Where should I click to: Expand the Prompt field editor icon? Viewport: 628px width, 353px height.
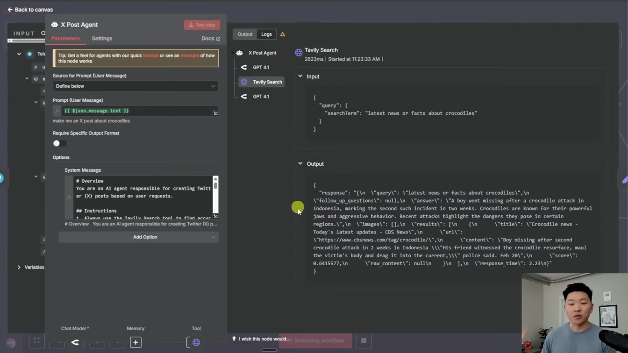(x=215, y=113)
